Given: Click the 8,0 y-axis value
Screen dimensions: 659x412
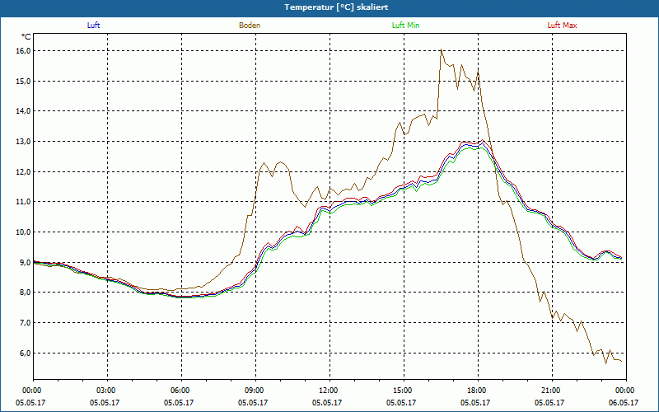Looking at the screenshot, I should pyautogui.click(x=26, y=293).
